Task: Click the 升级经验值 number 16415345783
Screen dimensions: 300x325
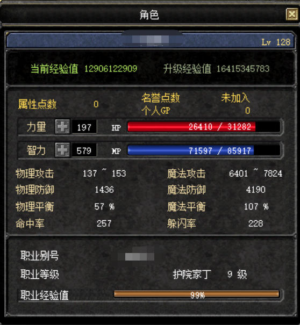Action: click(x=243, y=69)
